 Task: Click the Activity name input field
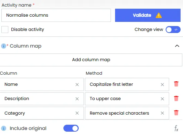pyautogui.click(x=56, y=15)
